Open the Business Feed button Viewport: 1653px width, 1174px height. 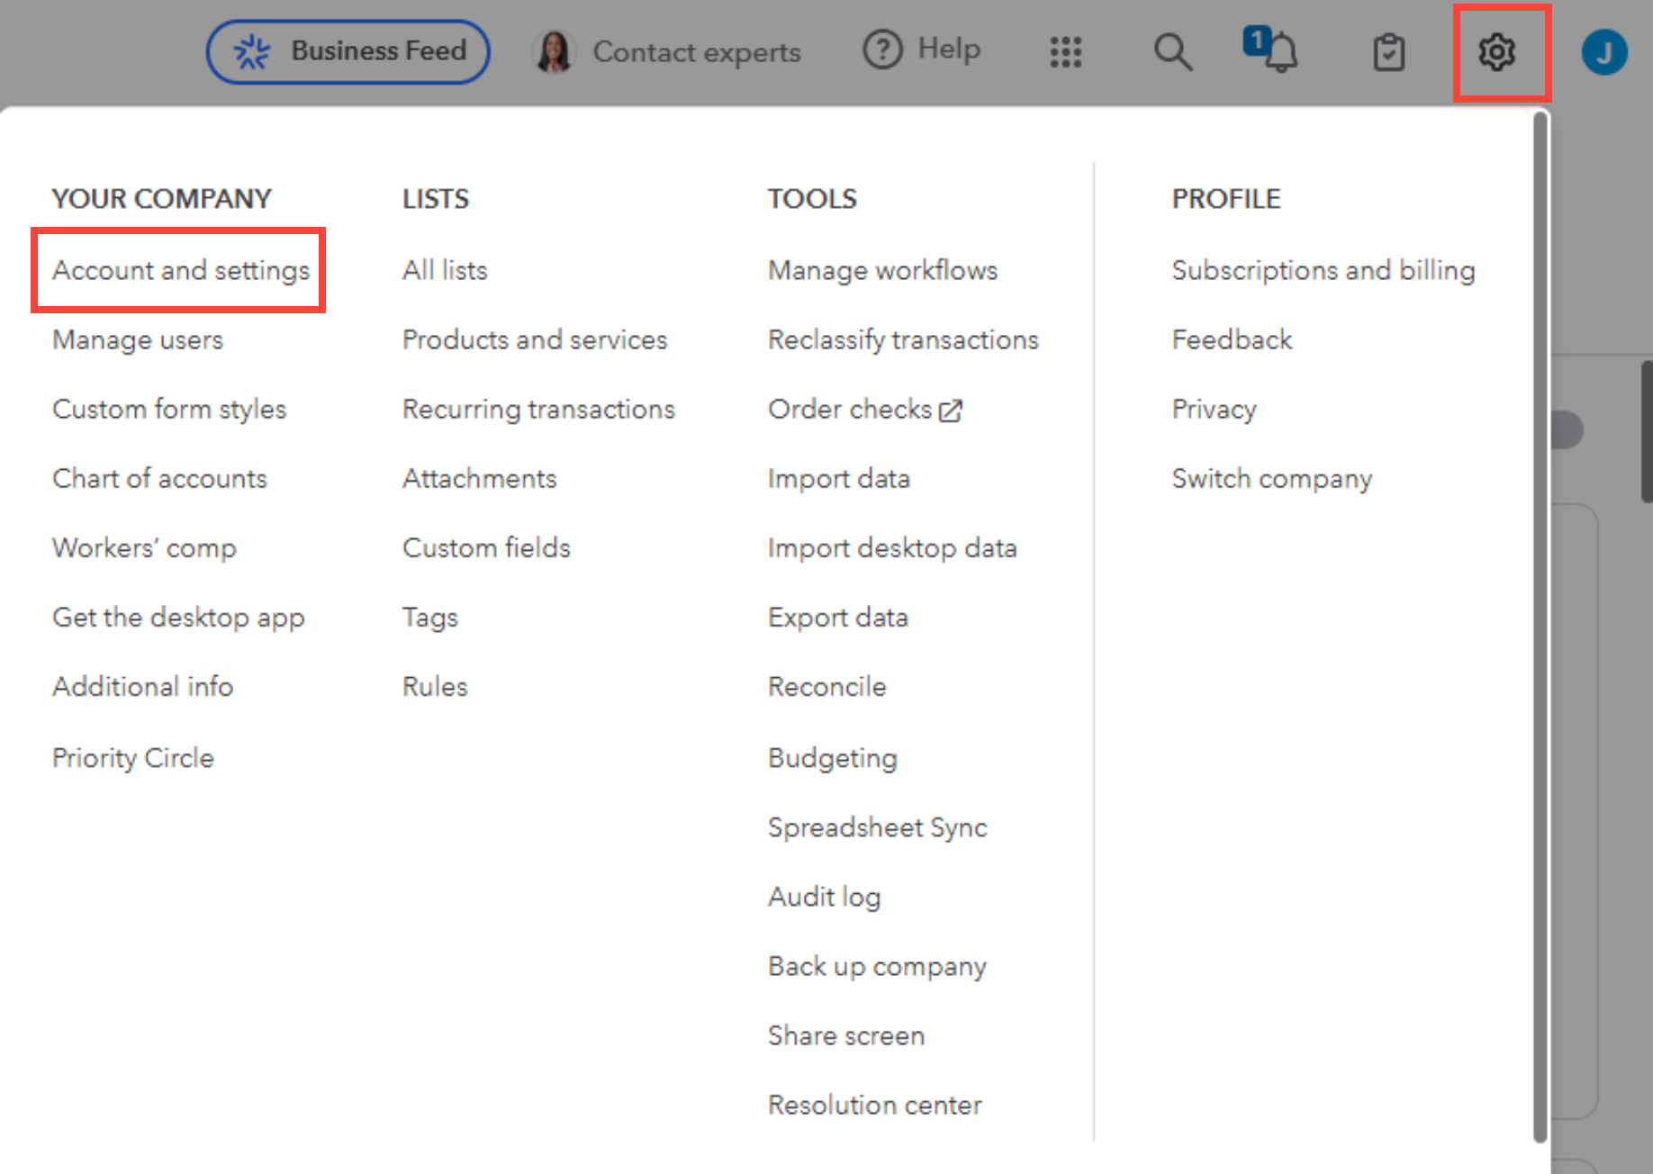348,51
